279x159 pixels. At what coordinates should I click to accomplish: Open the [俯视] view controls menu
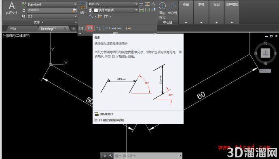coord(11,36)
